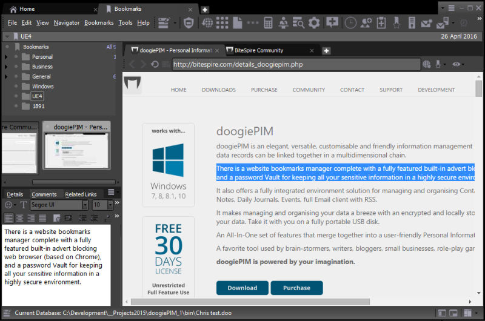Click the bookmark pin icon beside URL bar
This screenshot has height=321, width=485.
click(438, 64)
